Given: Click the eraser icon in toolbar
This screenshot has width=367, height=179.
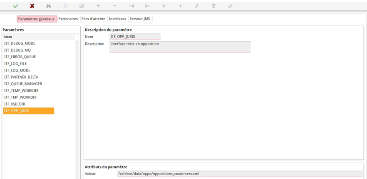Looking at the screenshot, I should (230, 6).
